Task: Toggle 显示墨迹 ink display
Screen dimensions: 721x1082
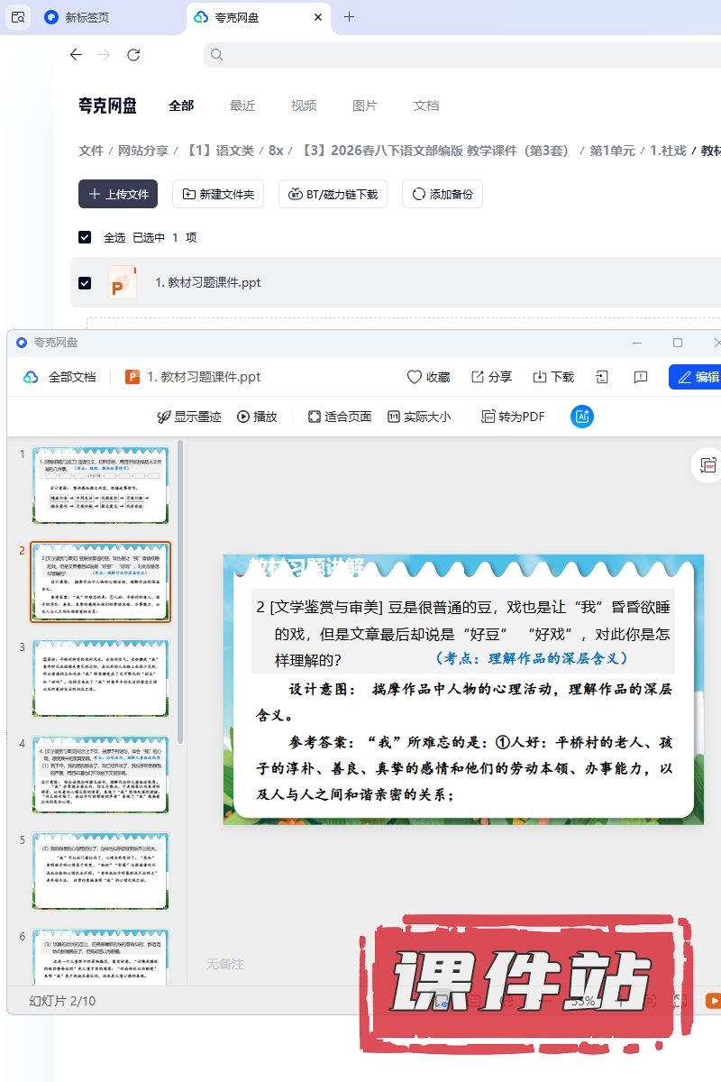Action: coord(164,417)
